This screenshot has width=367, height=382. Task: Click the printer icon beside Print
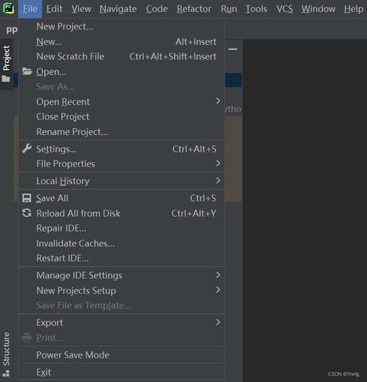pyautogui.click(x=26, y=338)
